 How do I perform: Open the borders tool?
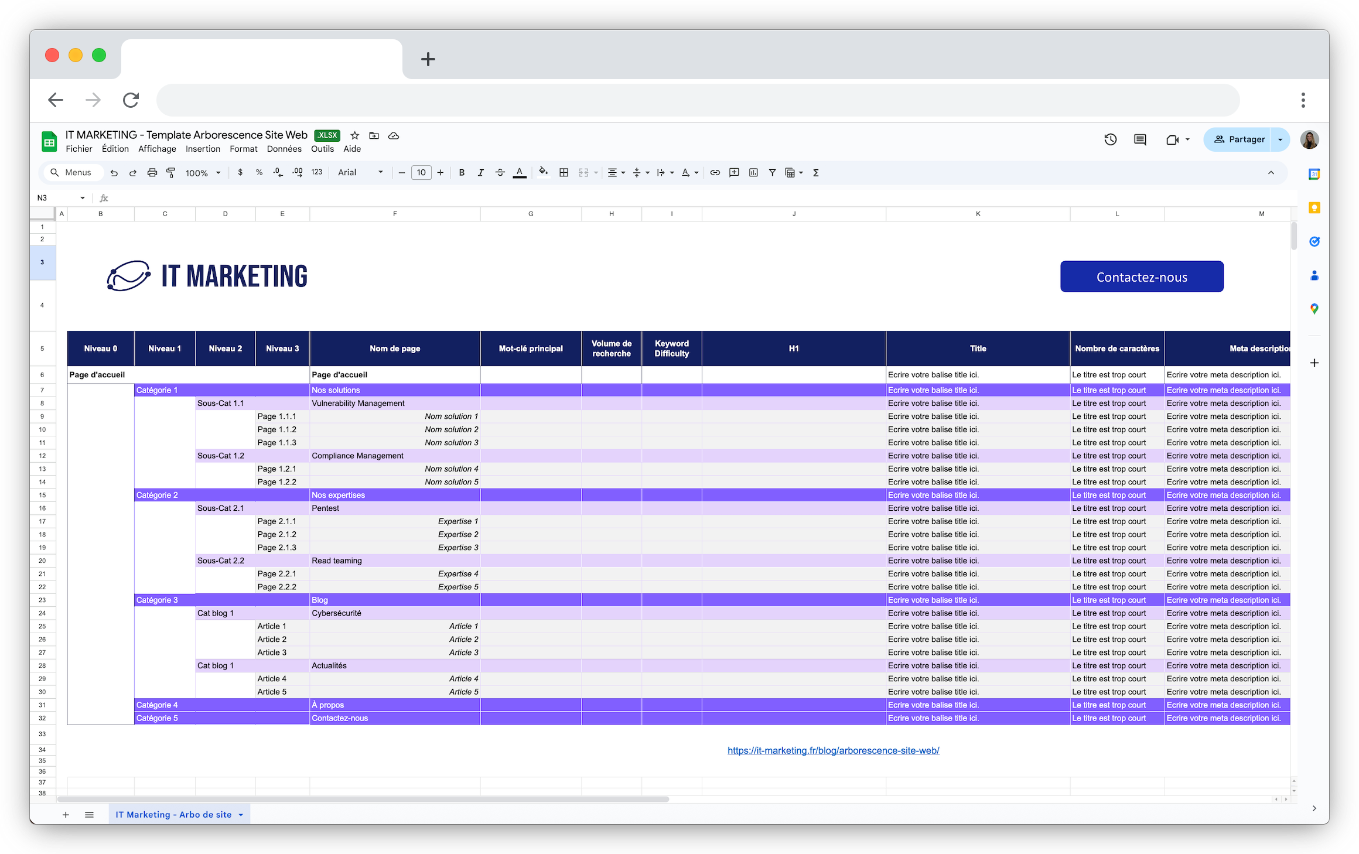coord(564,173)
